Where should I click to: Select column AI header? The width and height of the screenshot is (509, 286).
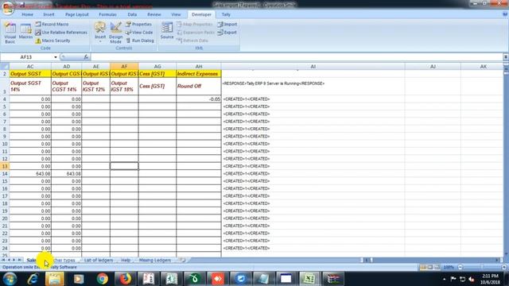313,67
